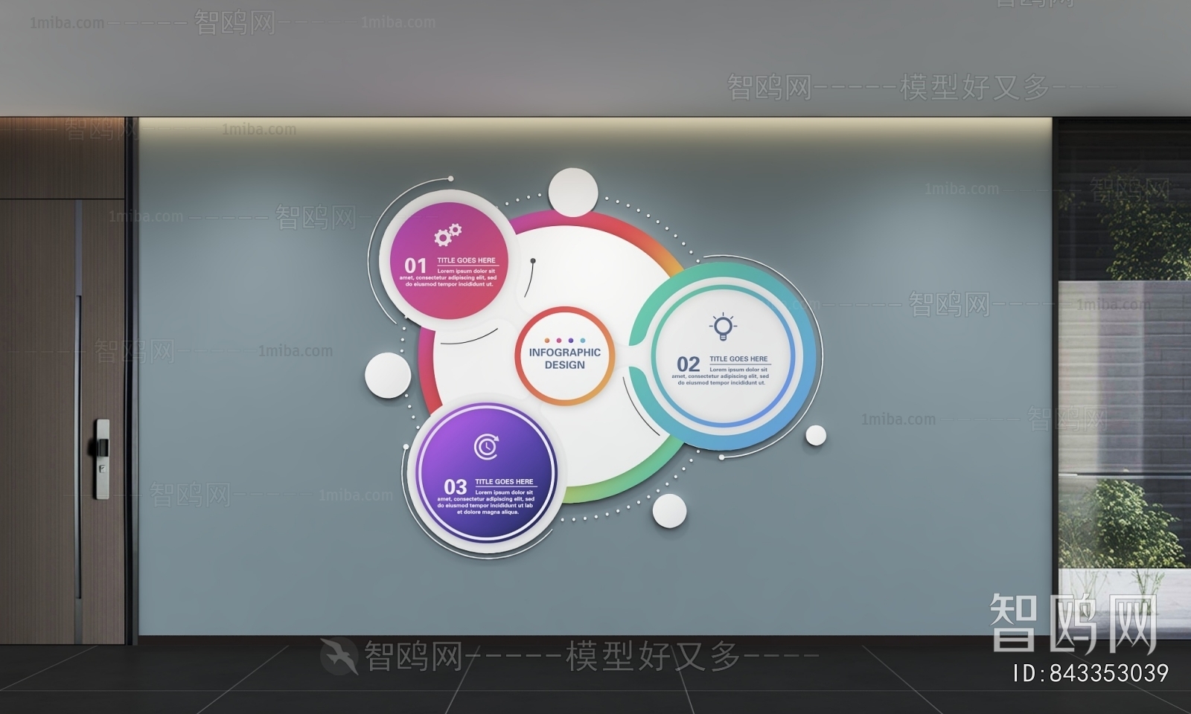
Task: Select the large white circle at top
Action: [x=573, y=193]
